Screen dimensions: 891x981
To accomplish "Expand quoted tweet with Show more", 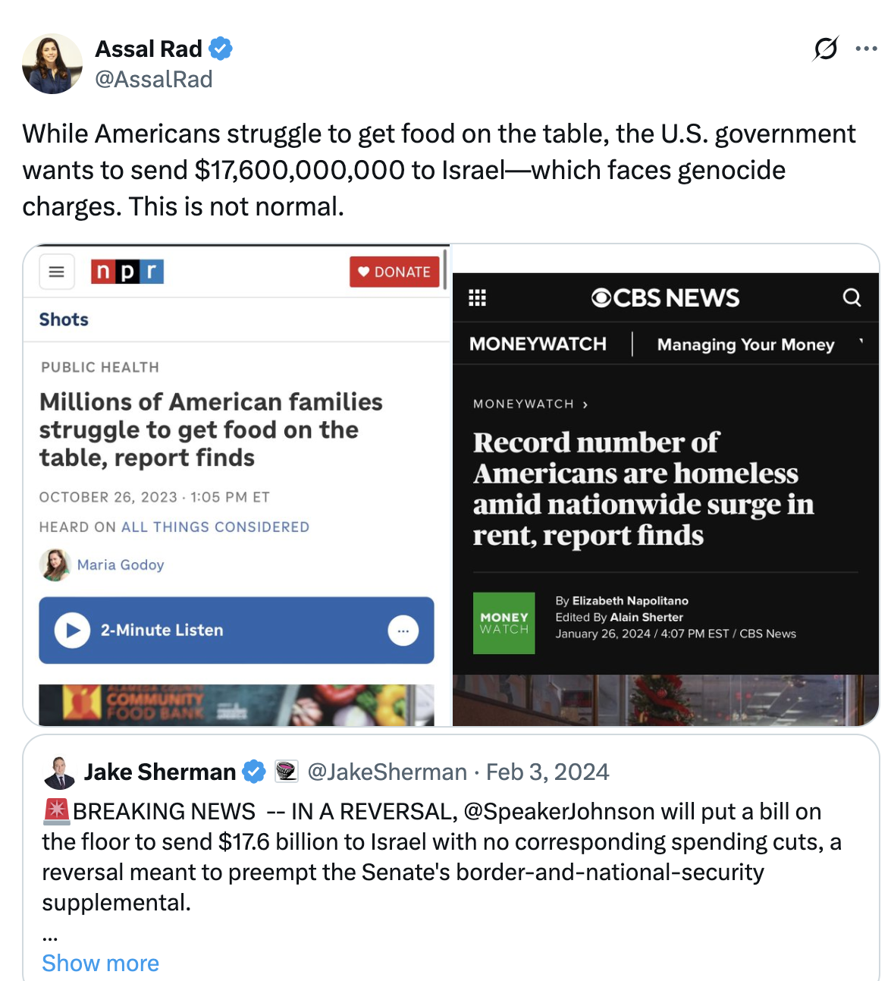I will [x=101, y=963].
